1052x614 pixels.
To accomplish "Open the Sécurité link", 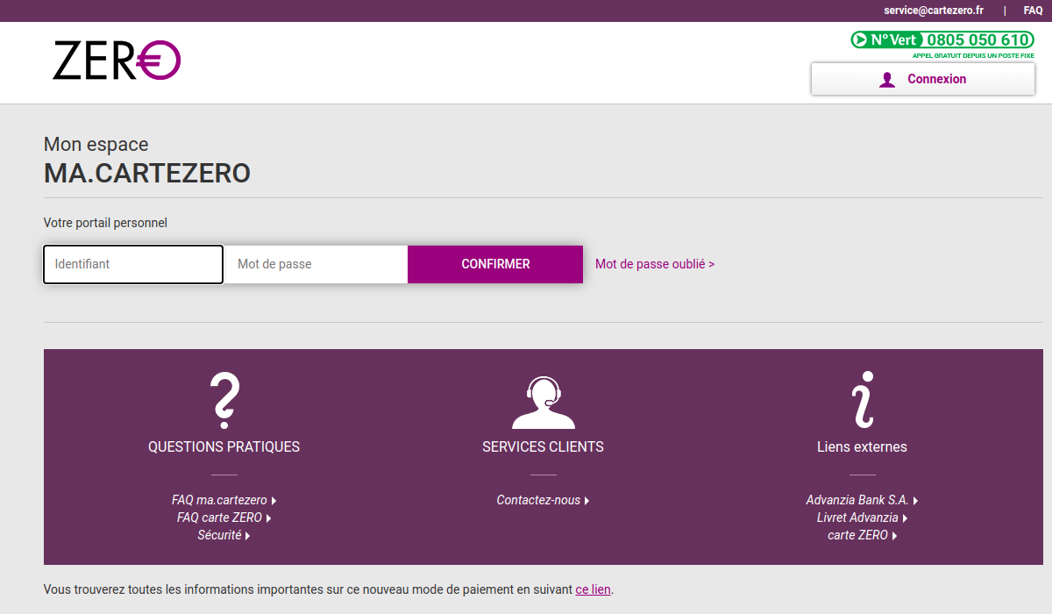I will 219,535.
